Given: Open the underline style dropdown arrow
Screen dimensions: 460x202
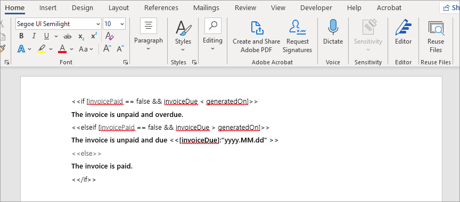Looking at the screenshot, I should pos(55,36).
